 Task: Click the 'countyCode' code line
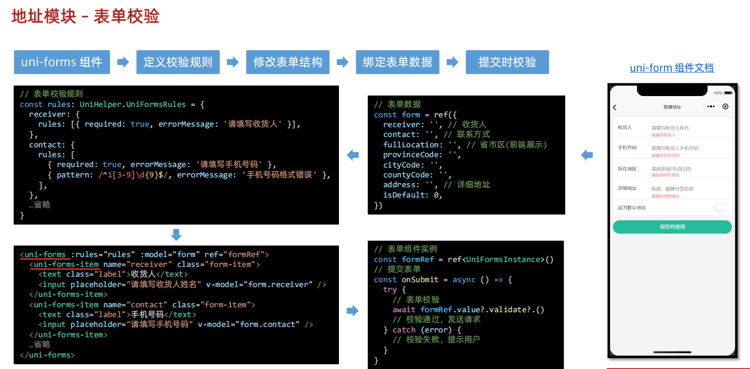(417, 175)
